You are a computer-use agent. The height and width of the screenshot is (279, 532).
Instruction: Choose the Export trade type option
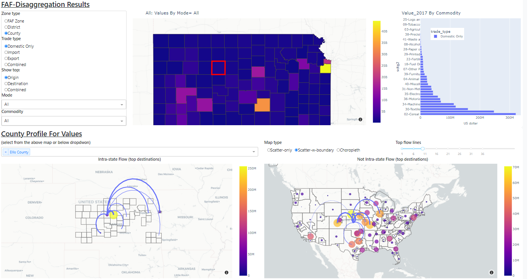6,58
